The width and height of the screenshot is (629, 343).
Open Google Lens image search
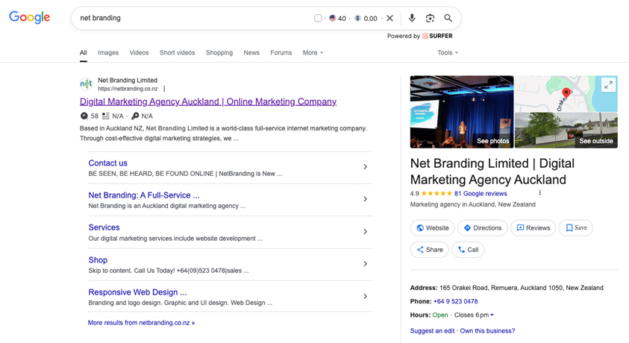click(x=430, y=18)
